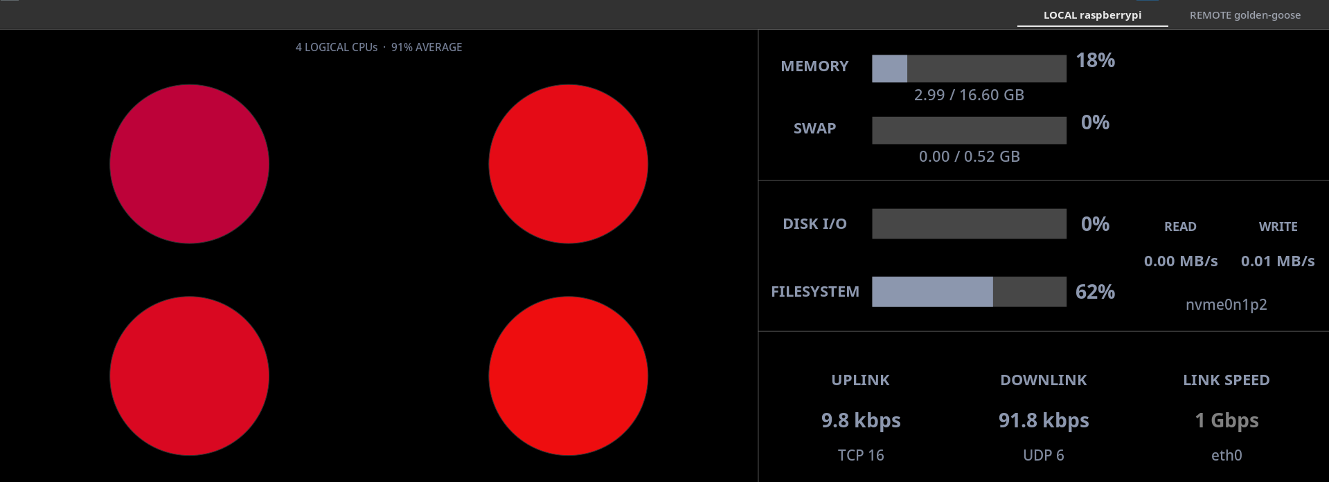The image size is (1329, 482).
Task: Click the '9.8 kbps' uplink value
Action: coord(860,420)
